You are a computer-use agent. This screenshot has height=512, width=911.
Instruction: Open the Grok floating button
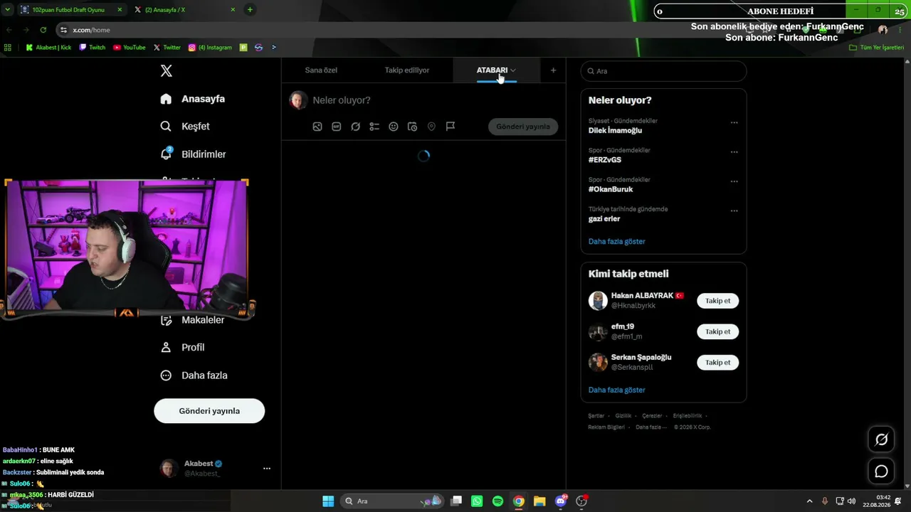tap(881, 439)
